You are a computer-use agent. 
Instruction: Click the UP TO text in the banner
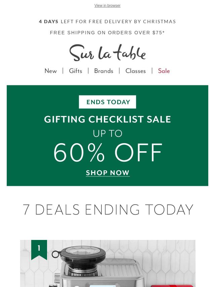[x=107, y=133]
